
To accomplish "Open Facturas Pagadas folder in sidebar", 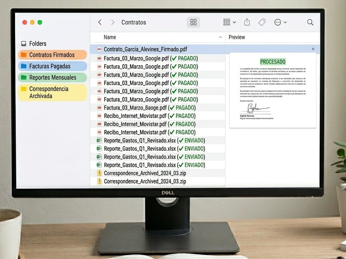I will (53, 66).
